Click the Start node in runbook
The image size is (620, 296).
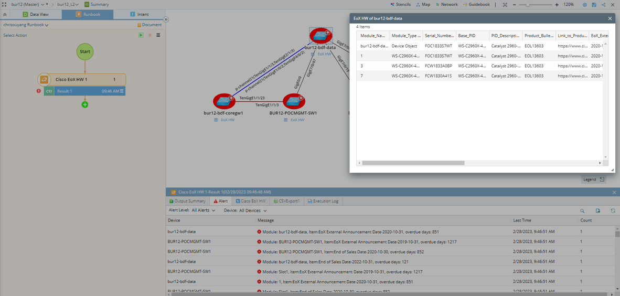[x=84, y=51]
